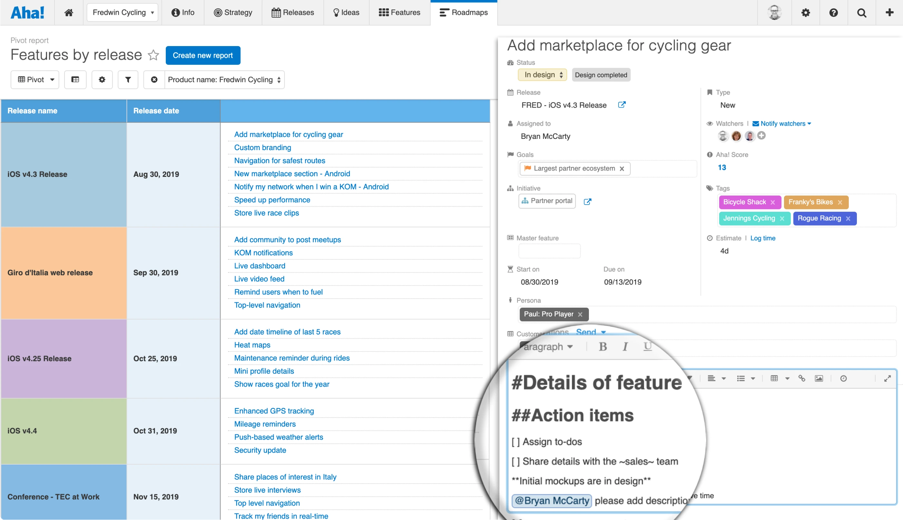The height and width of the screenshot is (520, 903).
Task: Switch to the Releases tab
Action: point(293,13)
